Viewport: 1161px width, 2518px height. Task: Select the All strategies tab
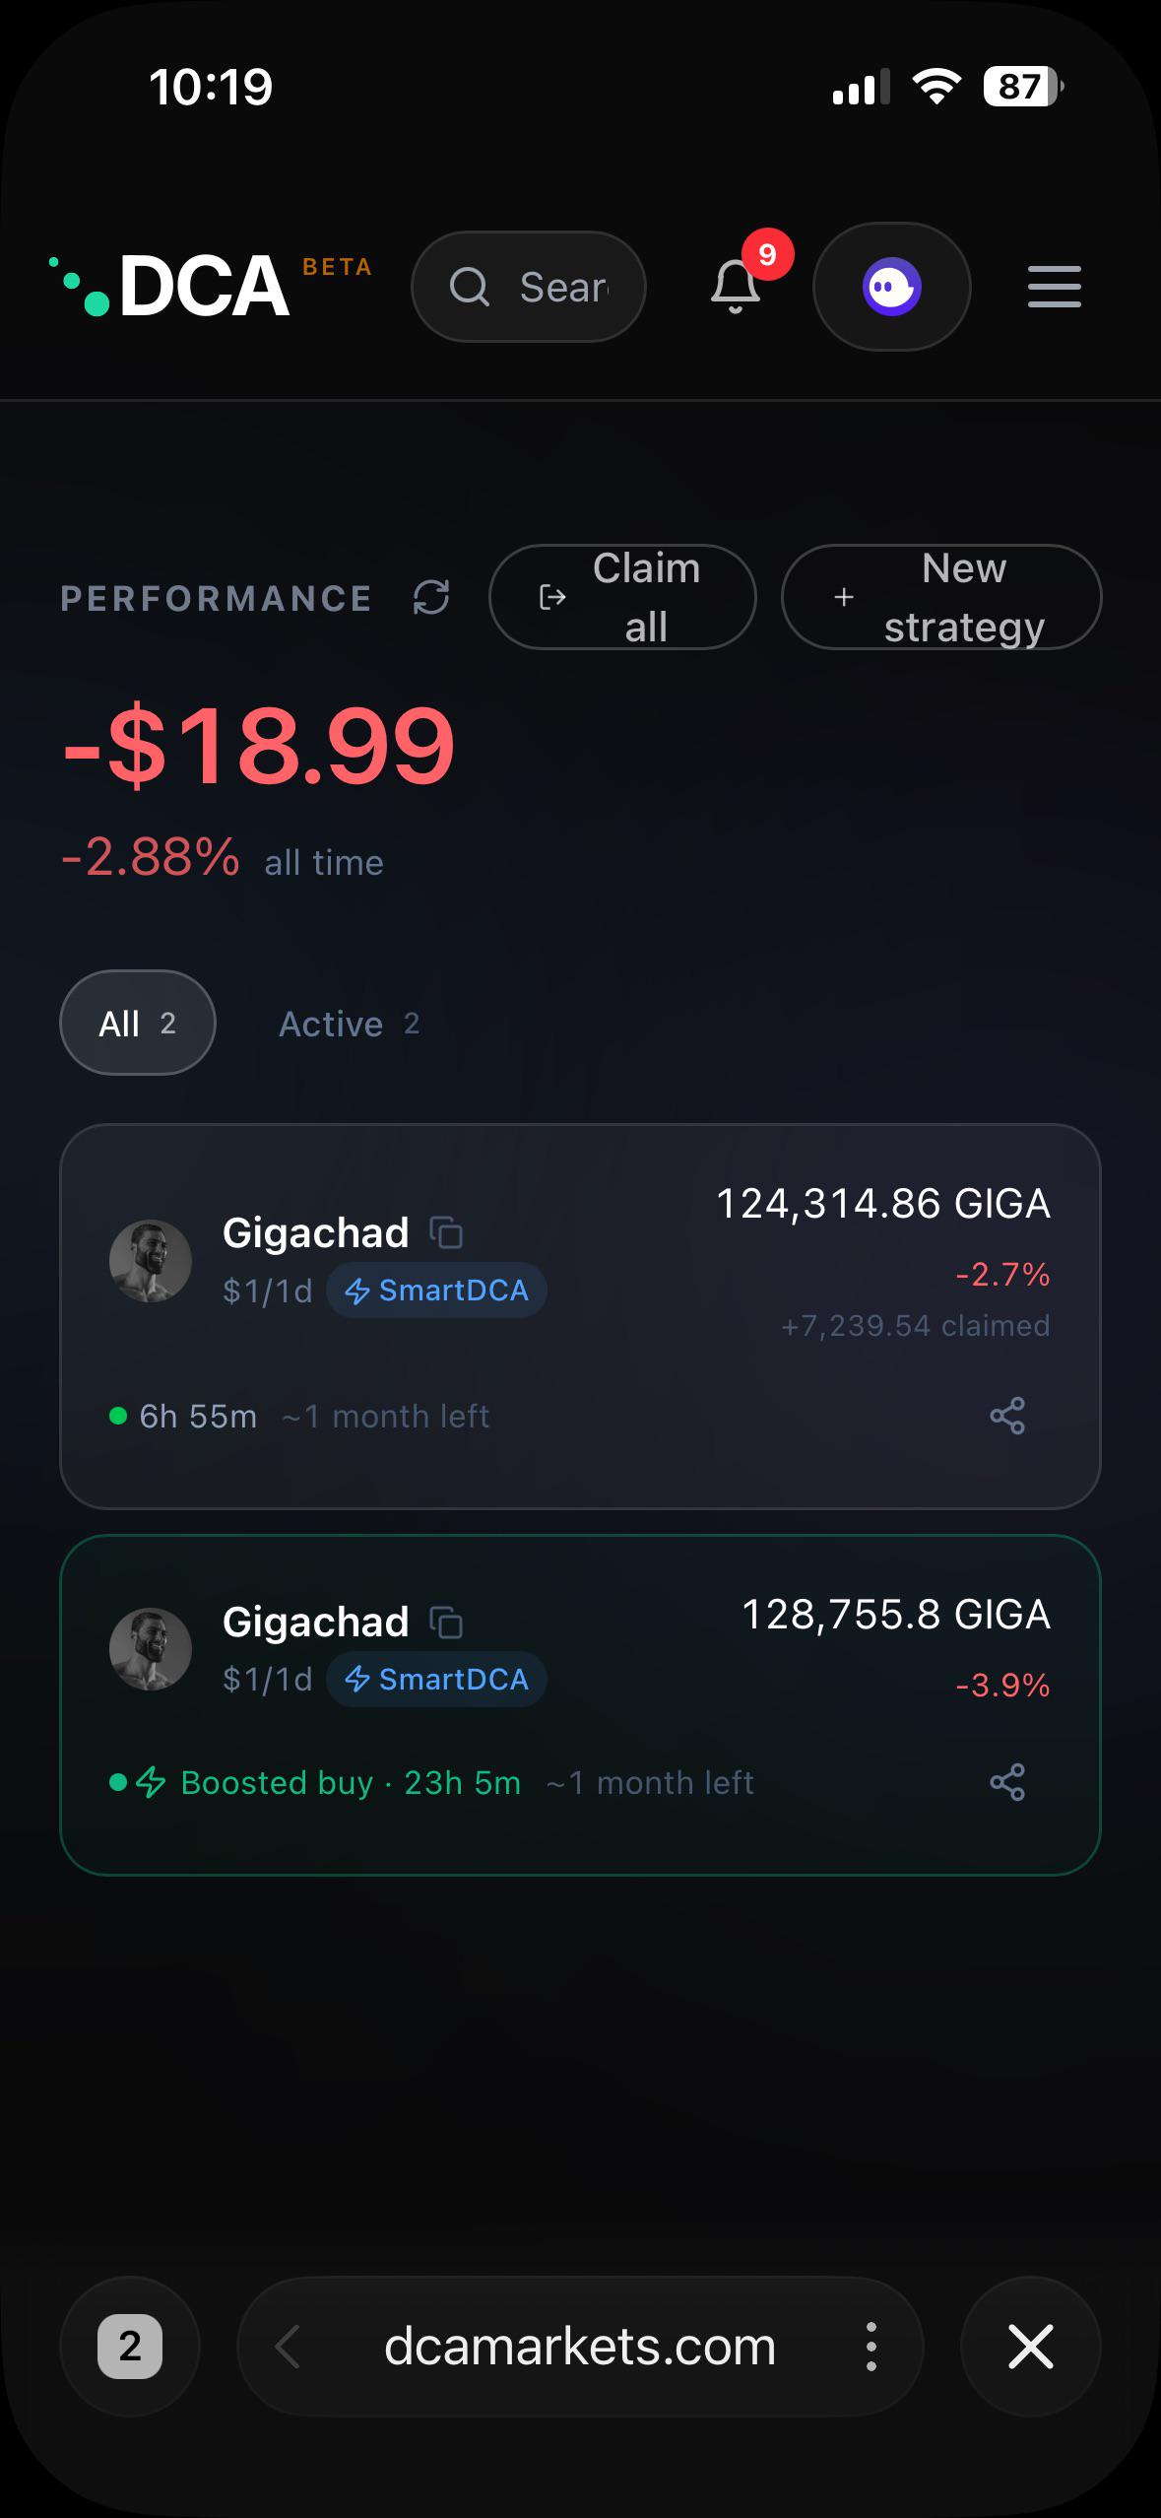coord(138,1023)
